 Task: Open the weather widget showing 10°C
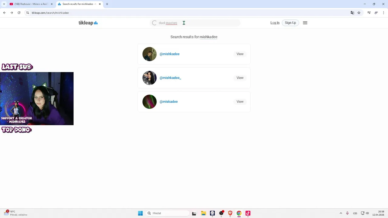[x=16, y=213]
